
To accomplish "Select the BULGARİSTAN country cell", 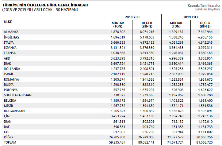I will (x=14, y=111).
